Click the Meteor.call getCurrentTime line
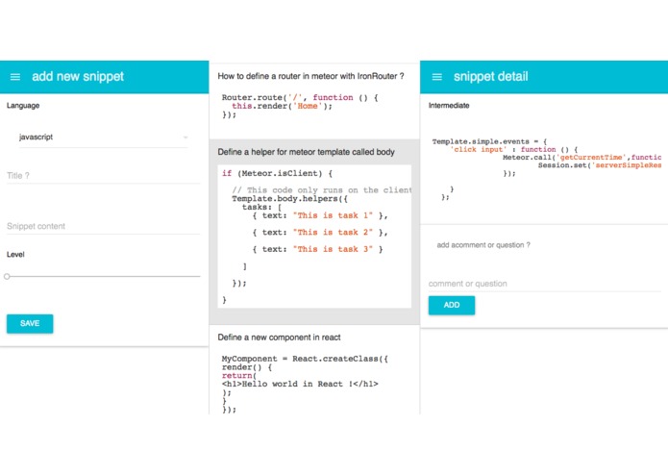This screenshot has height=475, width=668. tap(581, 157)
